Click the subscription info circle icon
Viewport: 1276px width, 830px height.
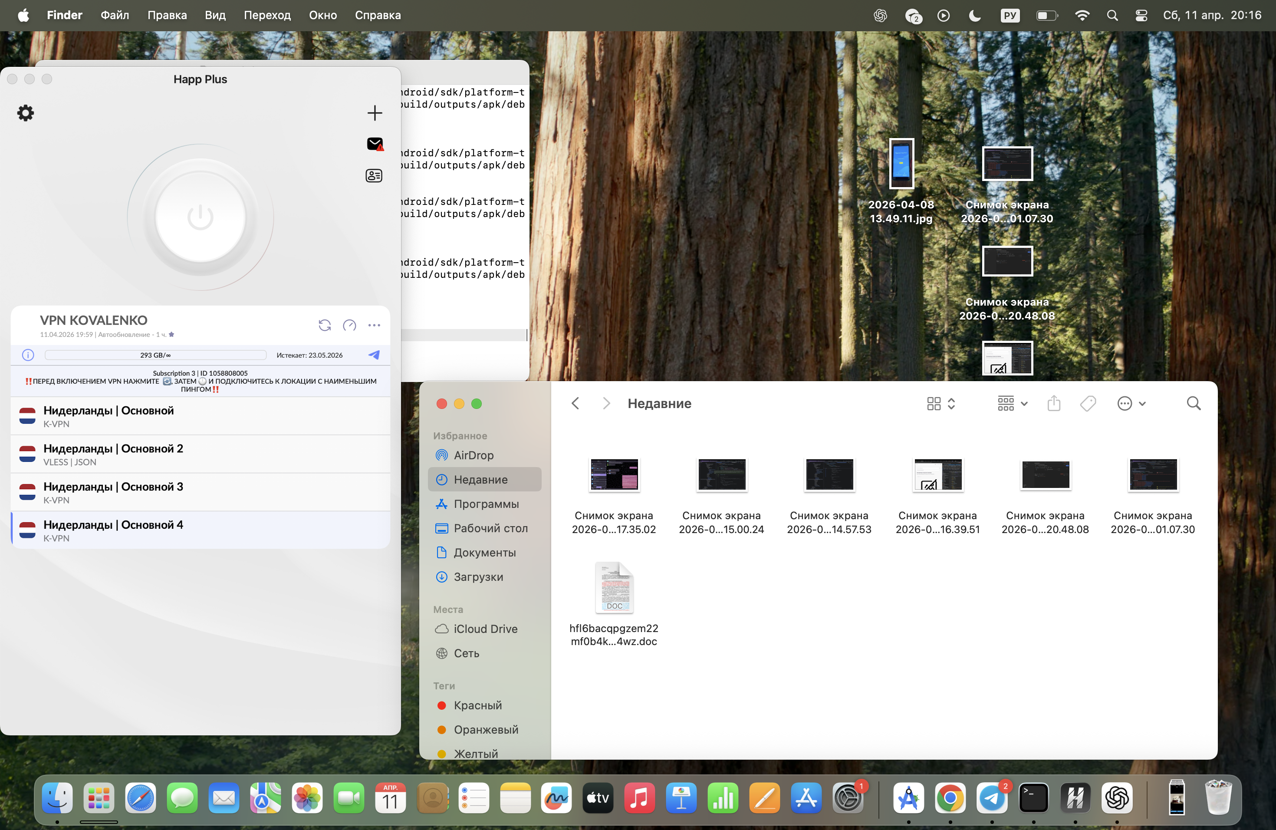(x=28, y=355)
